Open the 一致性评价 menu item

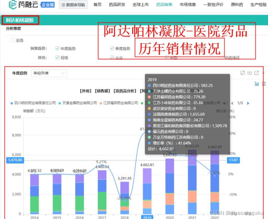coord(213,4)
